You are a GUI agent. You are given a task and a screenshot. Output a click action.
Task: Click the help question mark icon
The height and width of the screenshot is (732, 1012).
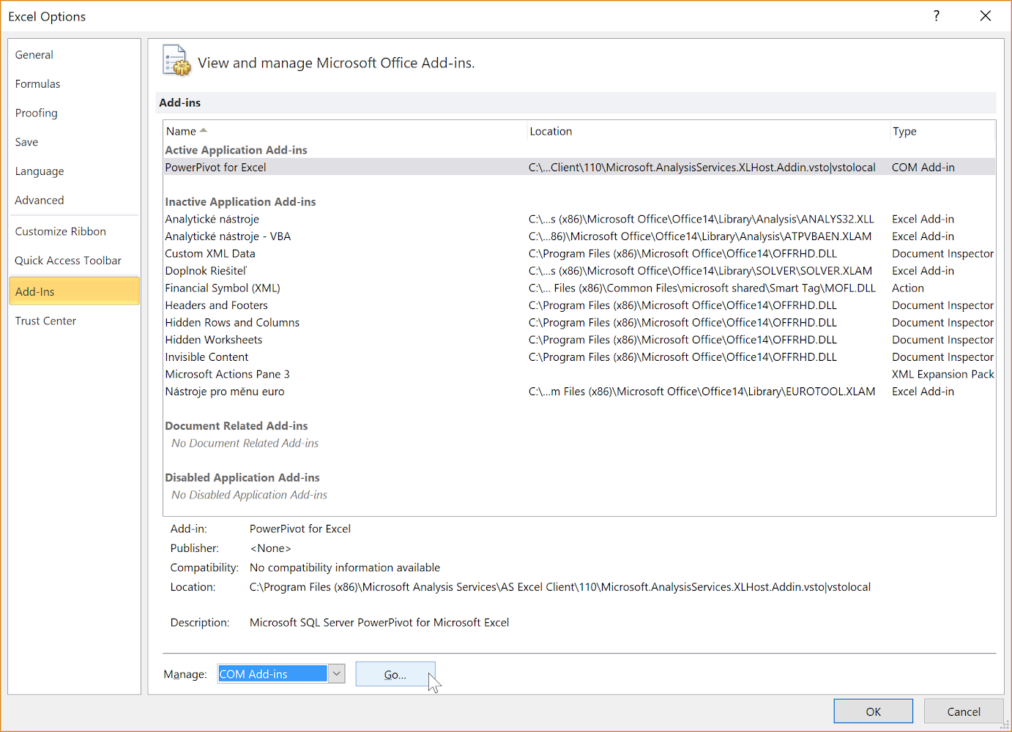[x=937, y=16]
